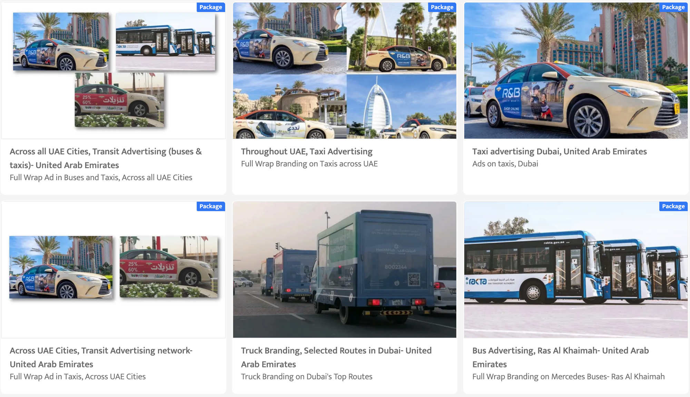Image resolution: width=690 pixels, height=397 pixels.
Task: Select the blue HealthHub truck photo
Action: (x=345, y=269)
